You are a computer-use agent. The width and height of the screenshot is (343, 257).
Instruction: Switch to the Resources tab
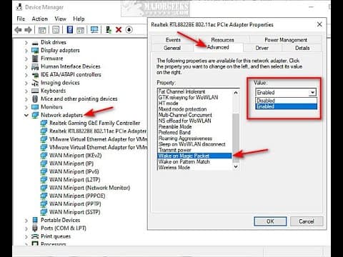point(222,40)
